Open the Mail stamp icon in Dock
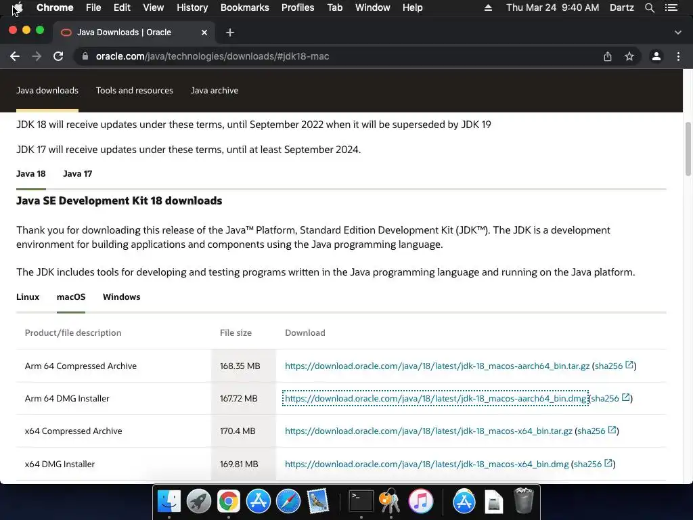The width and height of the screenshot is (693, 520). (x=318, y=501)
